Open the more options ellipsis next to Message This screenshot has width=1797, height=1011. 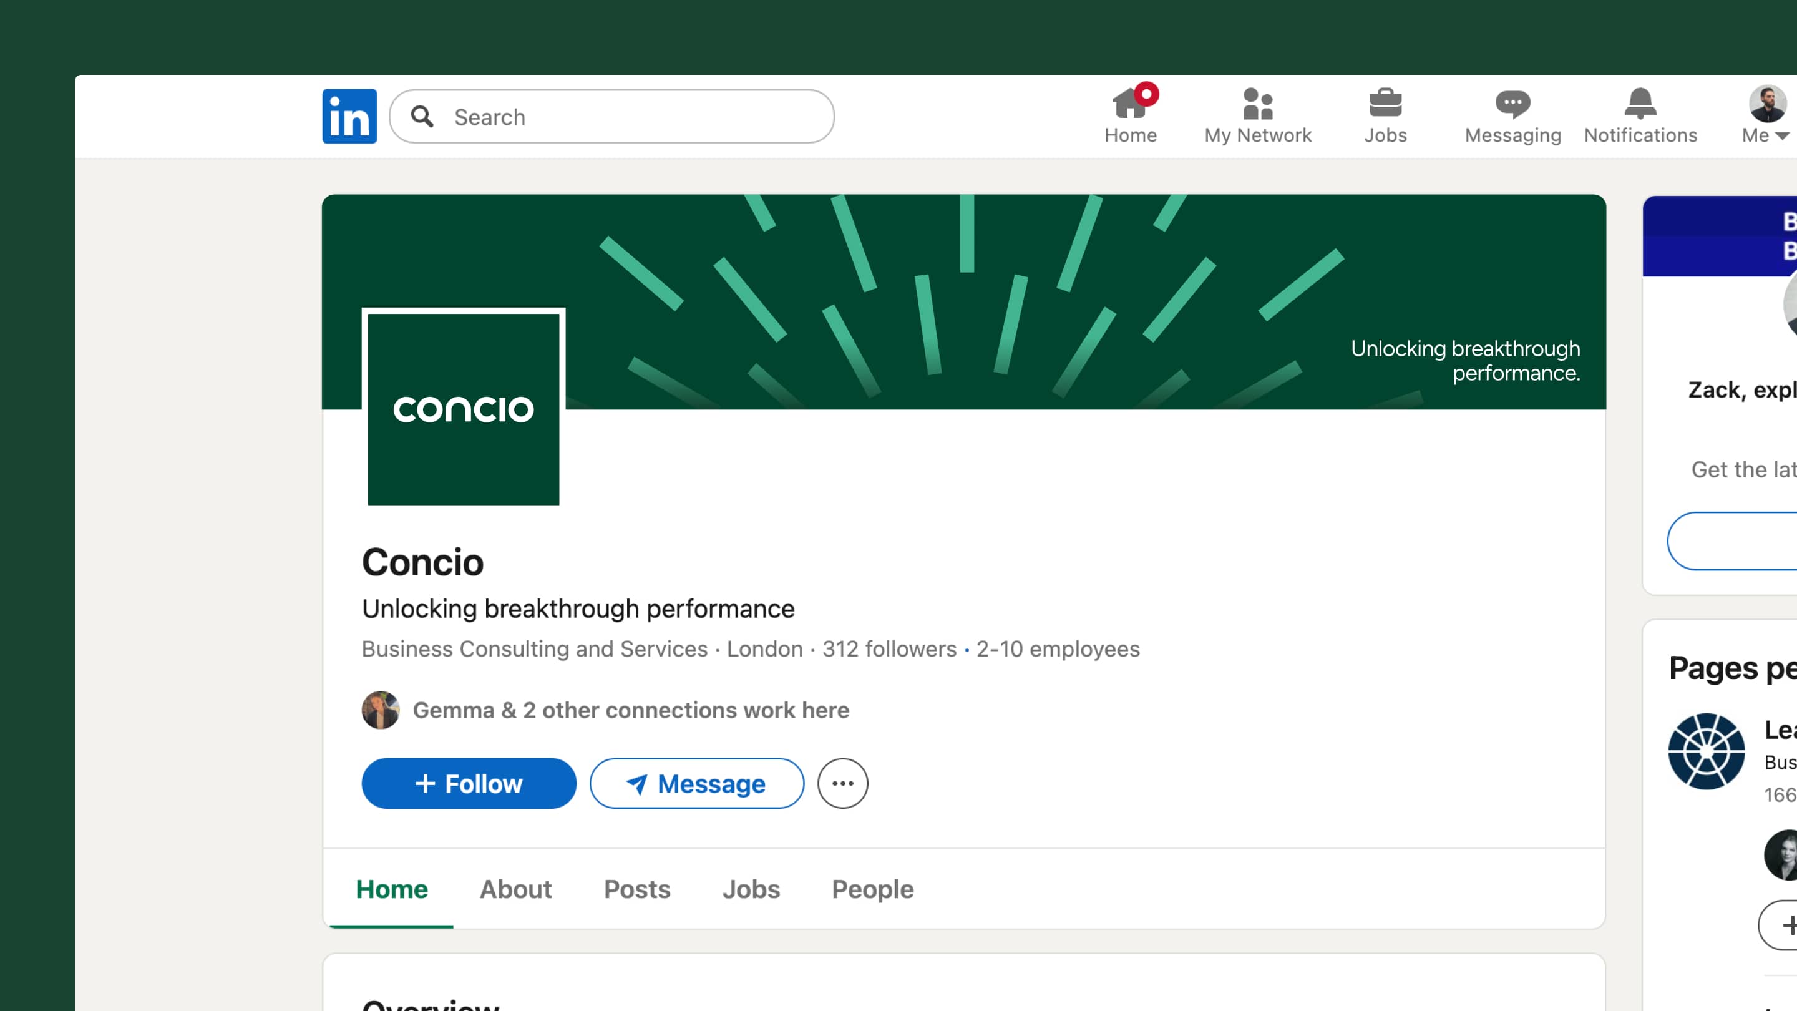842,784
